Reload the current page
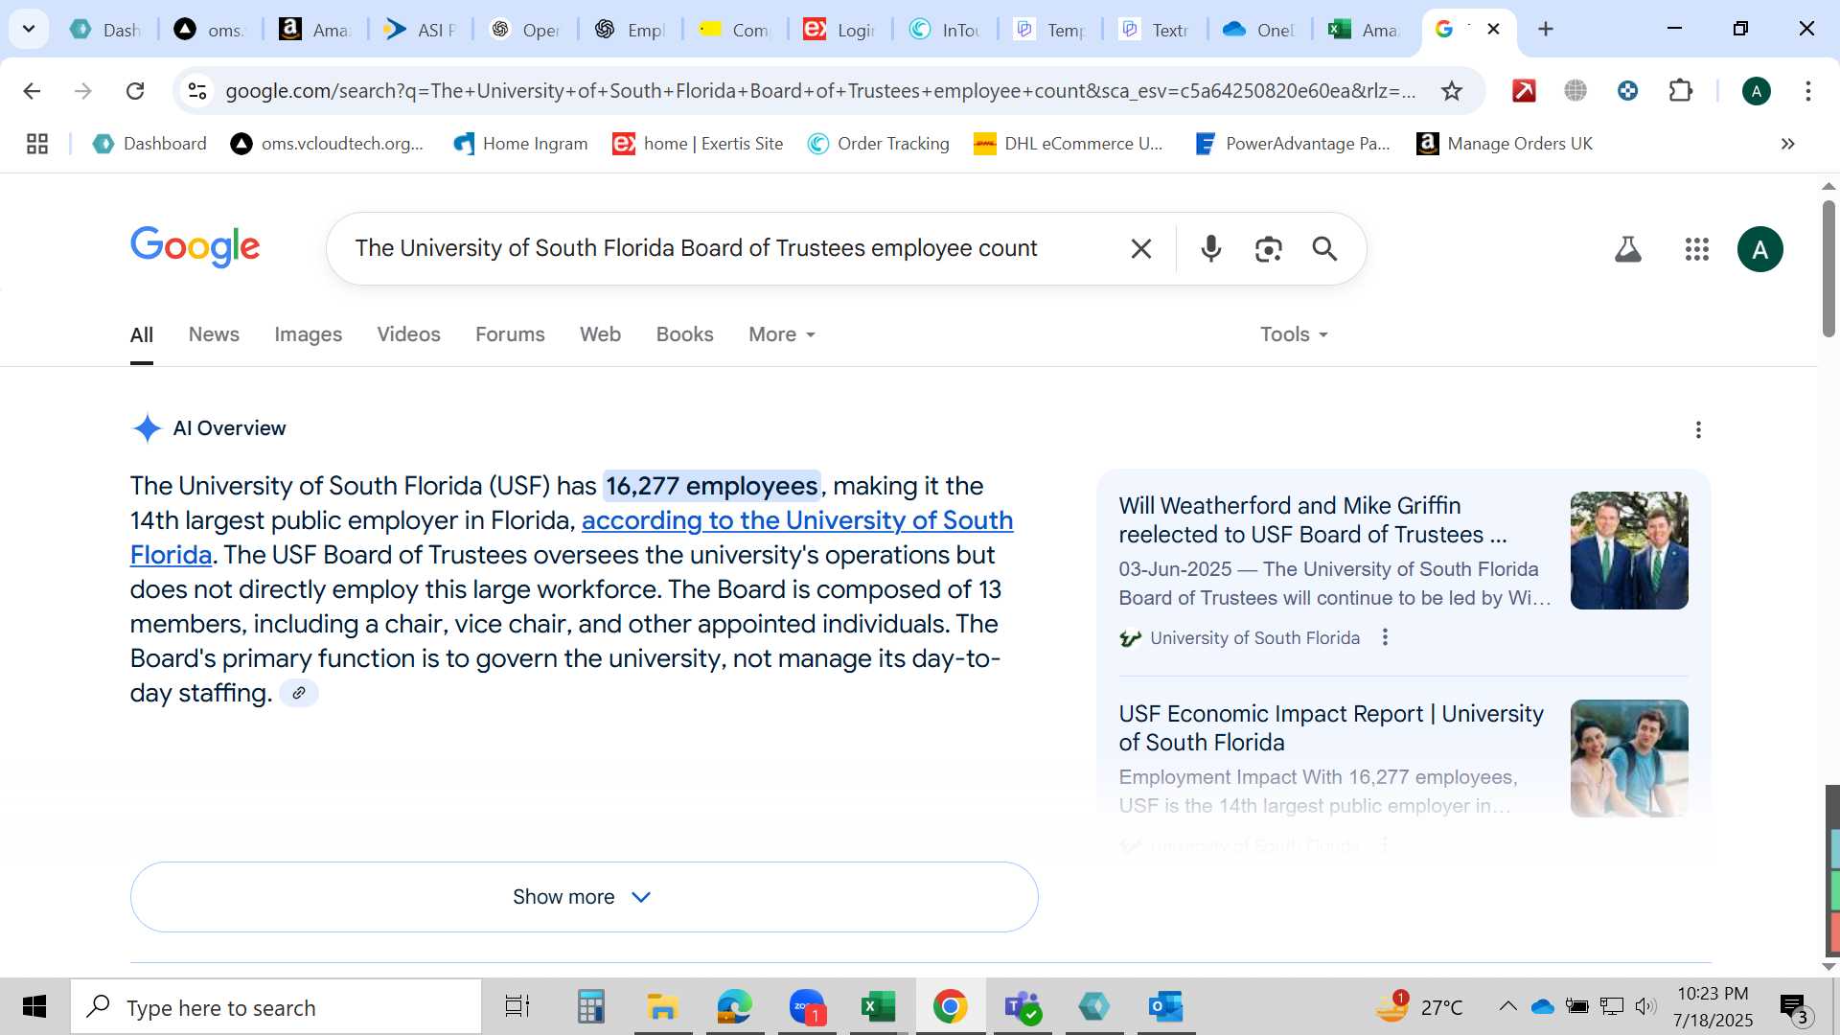The width and height of the screenshot is (1840, 1035). click(135, 91)
